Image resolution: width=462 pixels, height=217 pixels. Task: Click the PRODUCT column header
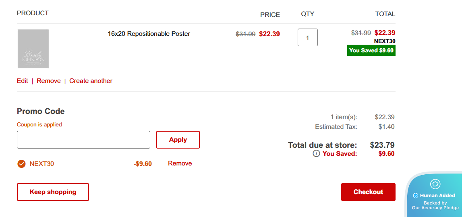point(33,13)
